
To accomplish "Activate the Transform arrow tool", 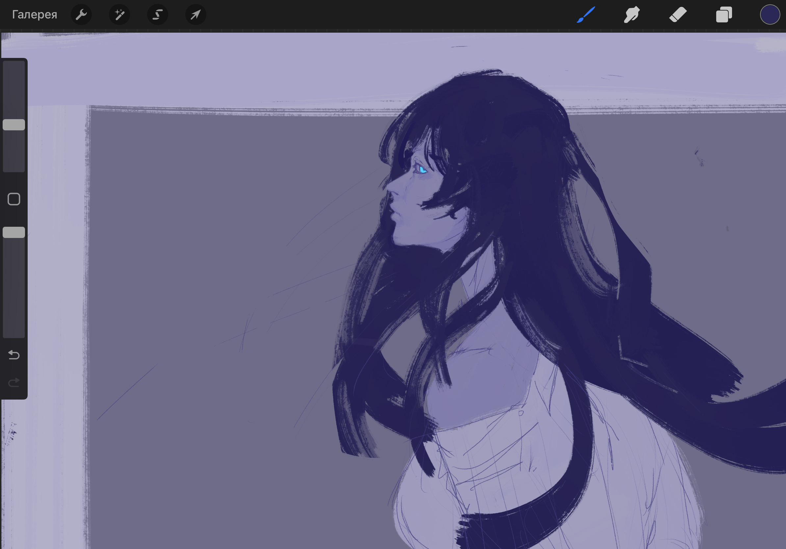I will [x=196, y=15].
